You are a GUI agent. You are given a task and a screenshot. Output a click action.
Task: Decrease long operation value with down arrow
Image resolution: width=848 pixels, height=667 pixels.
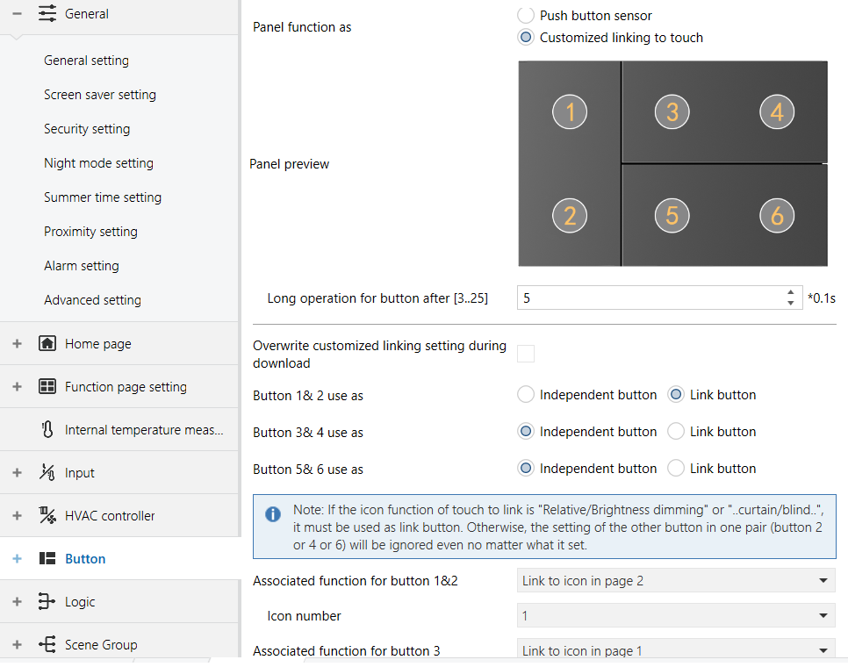791,303
